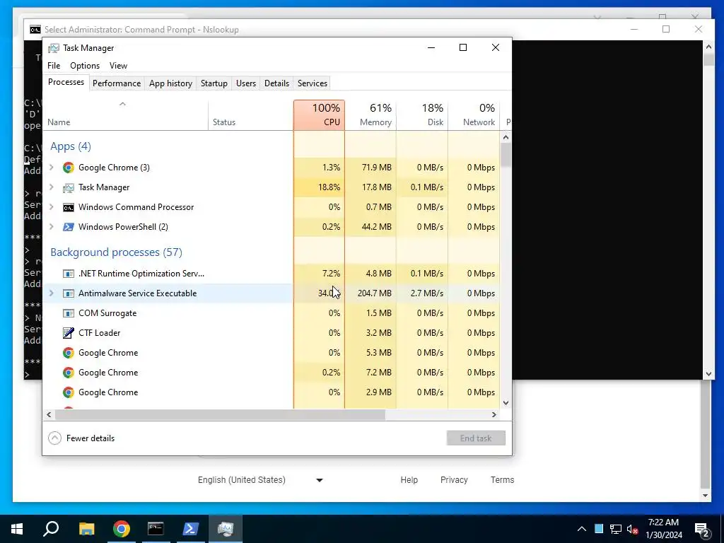This screenshot has height=543, width=724.
Task: Click the CTF Loader pen icon
Action: tap(69, 333)
